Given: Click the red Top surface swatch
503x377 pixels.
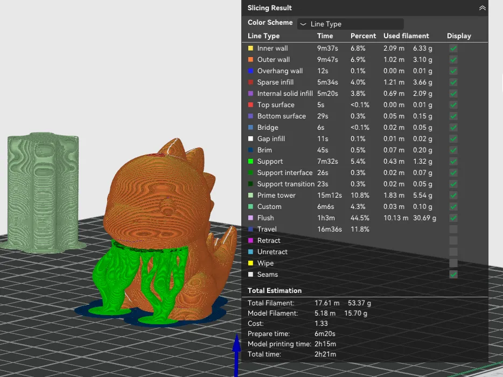Looking at the screenshot, I should coord(250,104).
